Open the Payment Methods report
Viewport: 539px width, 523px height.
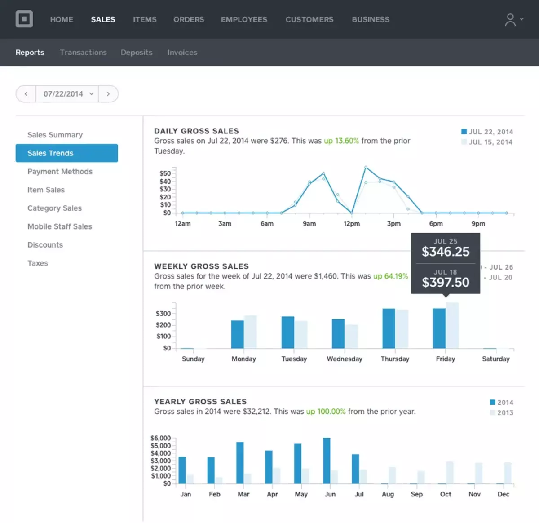pos(60,172)
